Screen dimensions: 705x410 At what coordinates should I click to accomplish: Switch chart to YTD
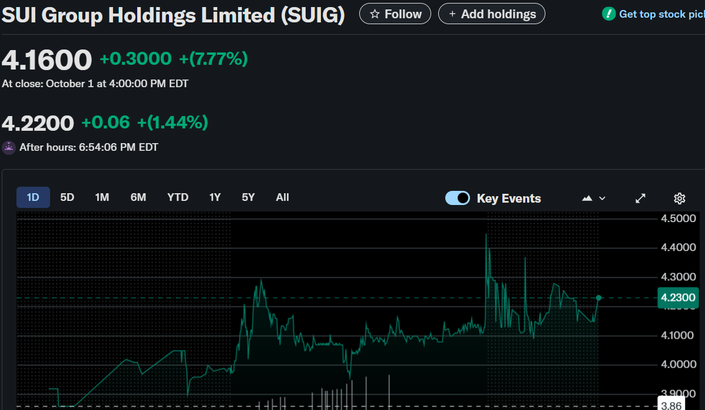177,197
